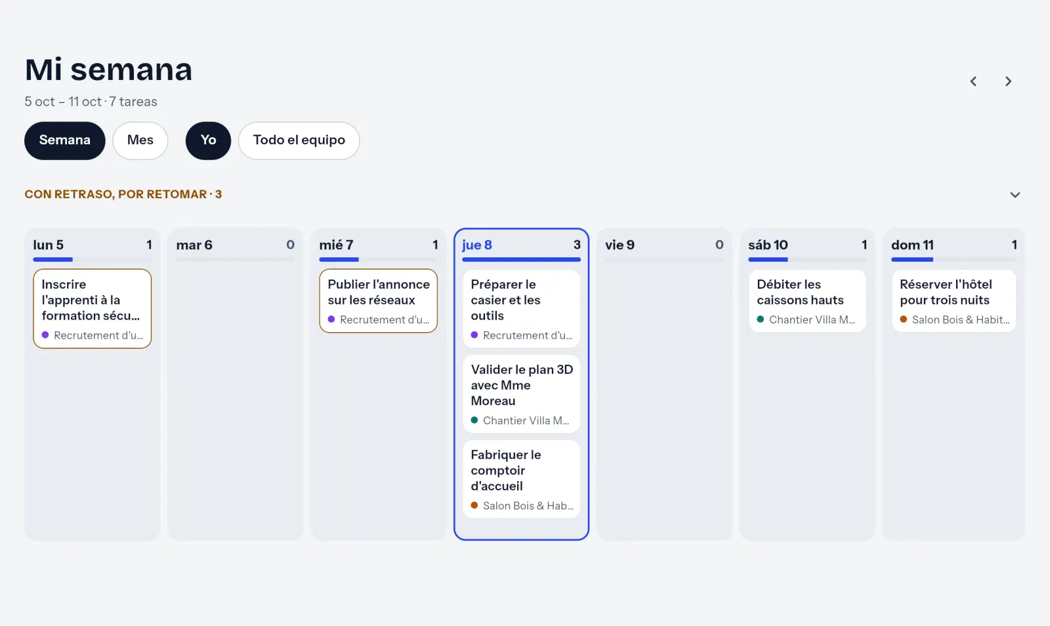Open task 'Inscrire l'apprenti à la formation'
1050x626 pixels.
tap(93, 308)
